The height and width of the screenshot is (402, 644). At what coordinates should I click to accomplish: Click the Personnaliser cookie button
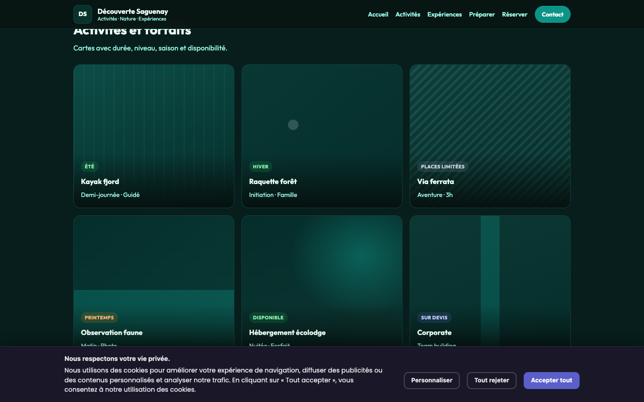(432, 381)
